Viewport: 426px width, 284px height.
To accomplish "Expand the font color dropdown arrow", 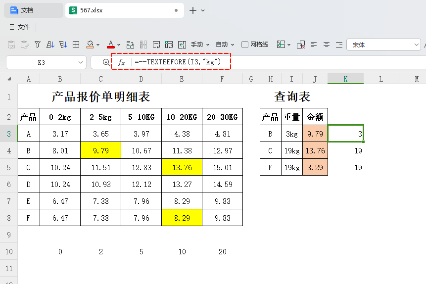I will (119, 45).
